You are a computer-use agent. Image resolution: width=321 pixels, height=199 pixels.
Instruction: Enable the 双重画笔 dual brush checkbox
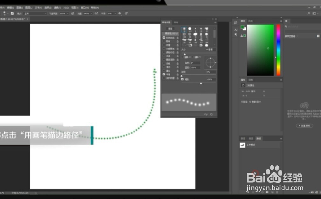[164, 49]
